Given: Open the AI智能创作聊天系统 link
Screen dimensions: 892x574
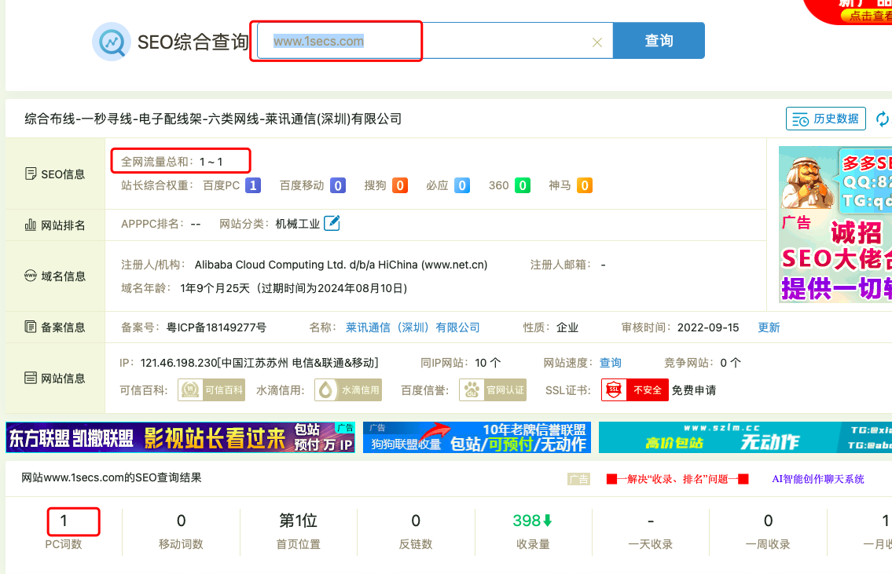Looking at the screenshot, I should coord(817,479).
